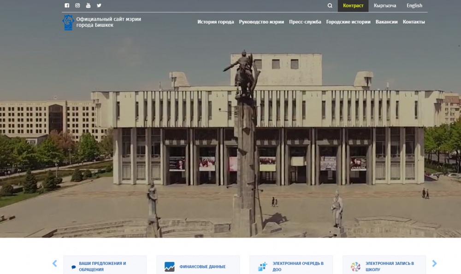Switch language to Кыргызча
461x274 pixels.
click(385, 6)
